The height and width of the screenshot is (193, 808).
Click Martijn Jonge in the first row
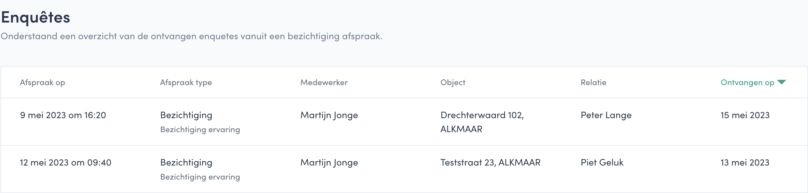click(329, 115)
